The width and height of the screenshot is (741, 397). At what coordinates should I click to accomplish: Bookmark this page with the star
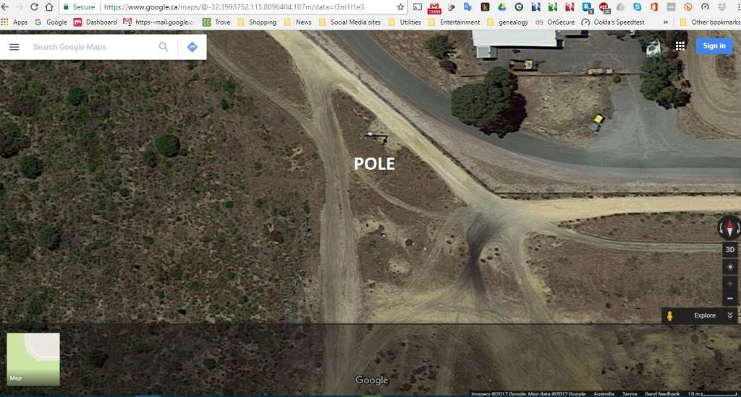401,7
